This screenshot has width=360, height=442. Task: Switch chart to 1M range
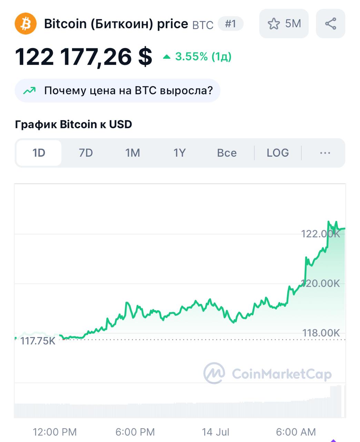tap(133, 153)
